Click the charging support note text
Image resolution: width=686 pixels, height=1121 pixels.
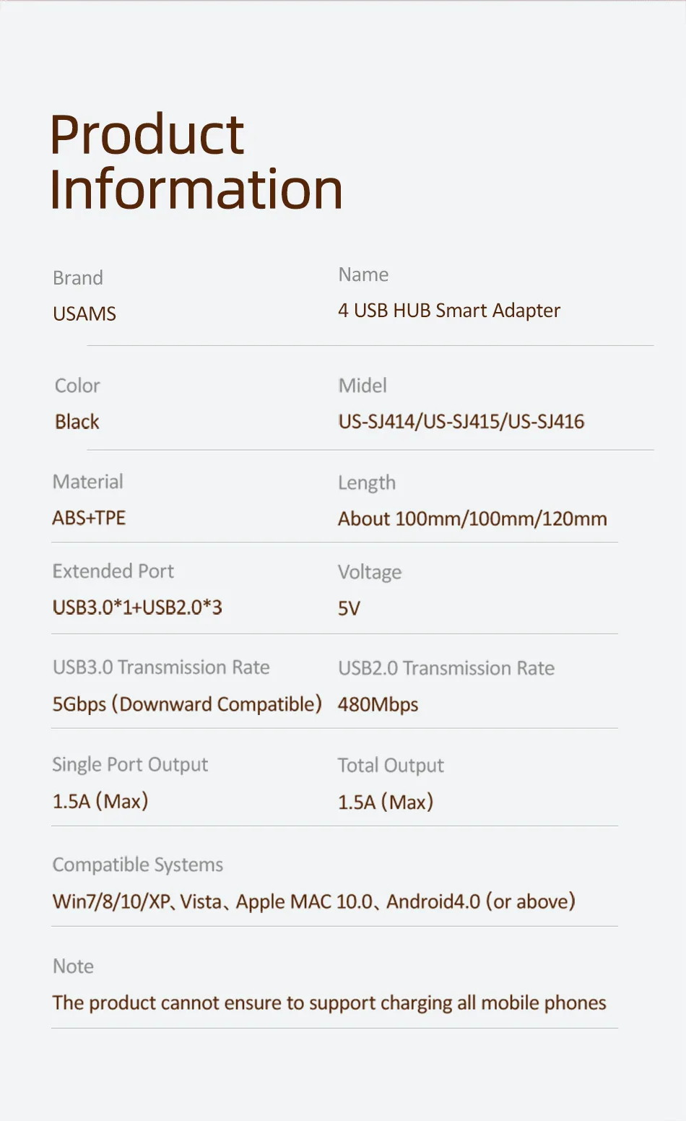coord(329,1003)
